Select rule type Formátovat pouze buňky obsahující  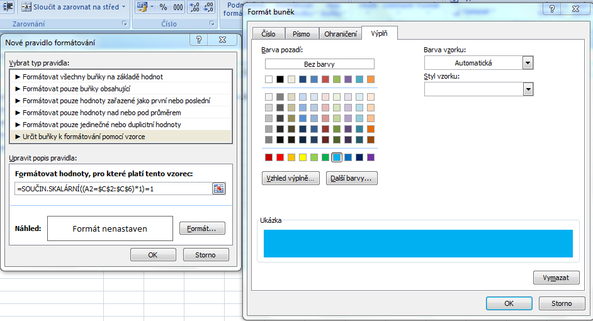(76, 89)
